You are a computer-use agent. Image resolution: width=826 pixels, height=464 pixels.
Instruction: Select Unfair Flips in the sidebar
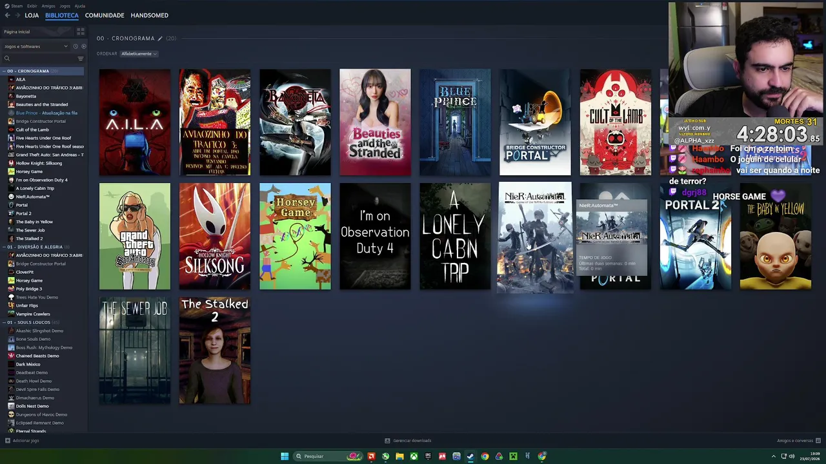tap(27, 305)
